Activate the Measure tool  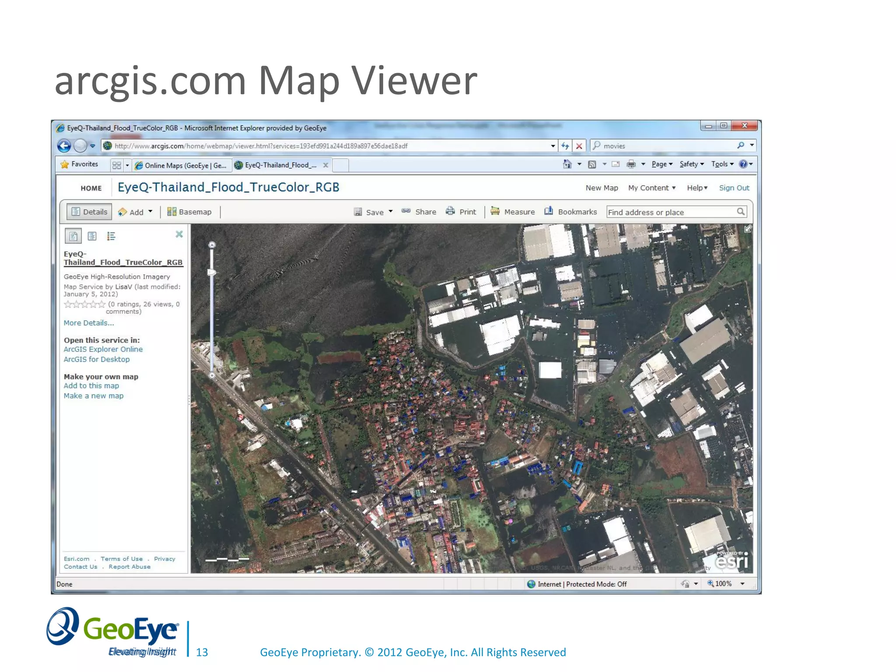512,212
